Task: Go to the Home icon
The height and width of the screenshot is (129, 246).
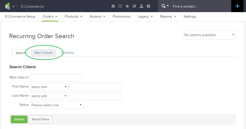Action: [x=113, y=6]
